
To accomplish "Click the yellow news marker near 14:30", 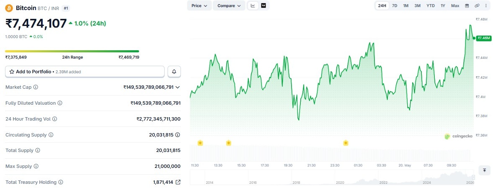I will pyautogui.click(x=229, y=143).
